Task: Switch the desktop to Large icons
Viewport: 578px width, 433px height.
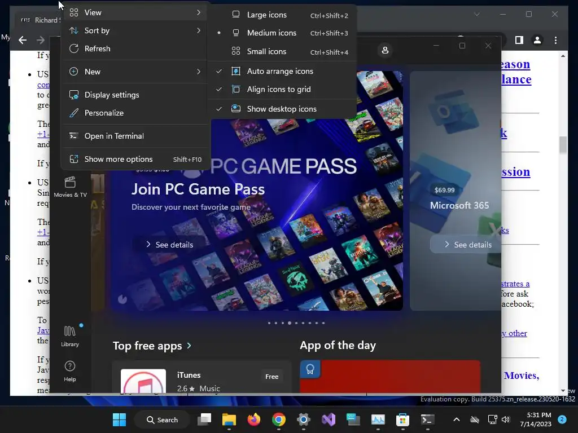Action: coord(282,15)
